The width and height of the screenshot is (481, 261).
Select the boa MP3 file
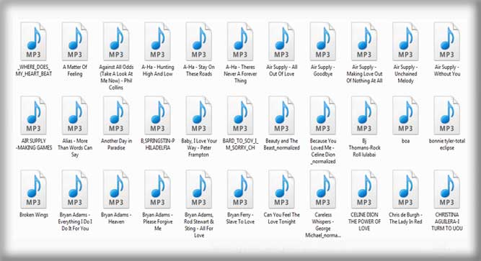(x=405, y=116)
